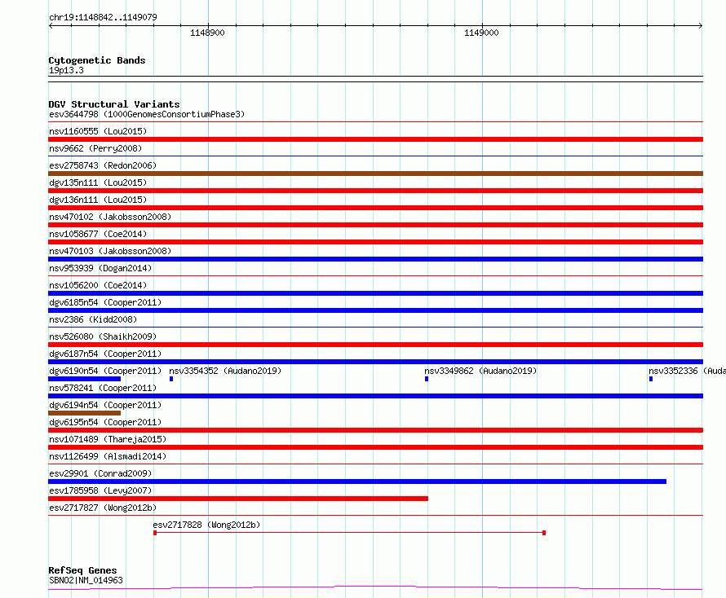Select the nsv1160555 (Lou2015) red bar
726x598 pixels.
tap(375, 139)
